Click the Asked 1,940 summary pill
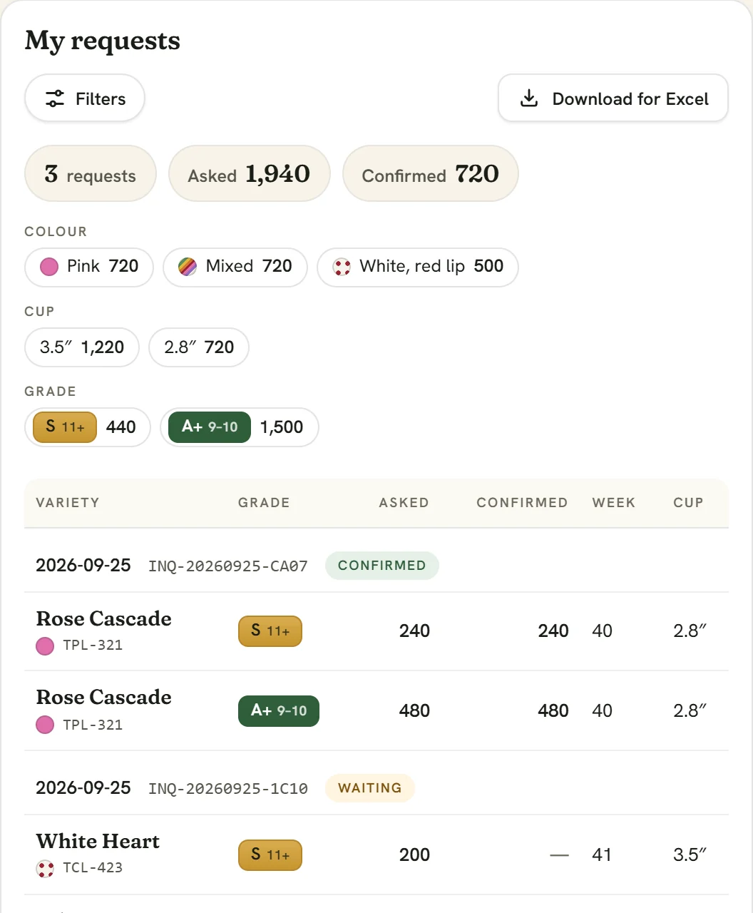Viewport: 753px width, 913px height. point(250,174)
